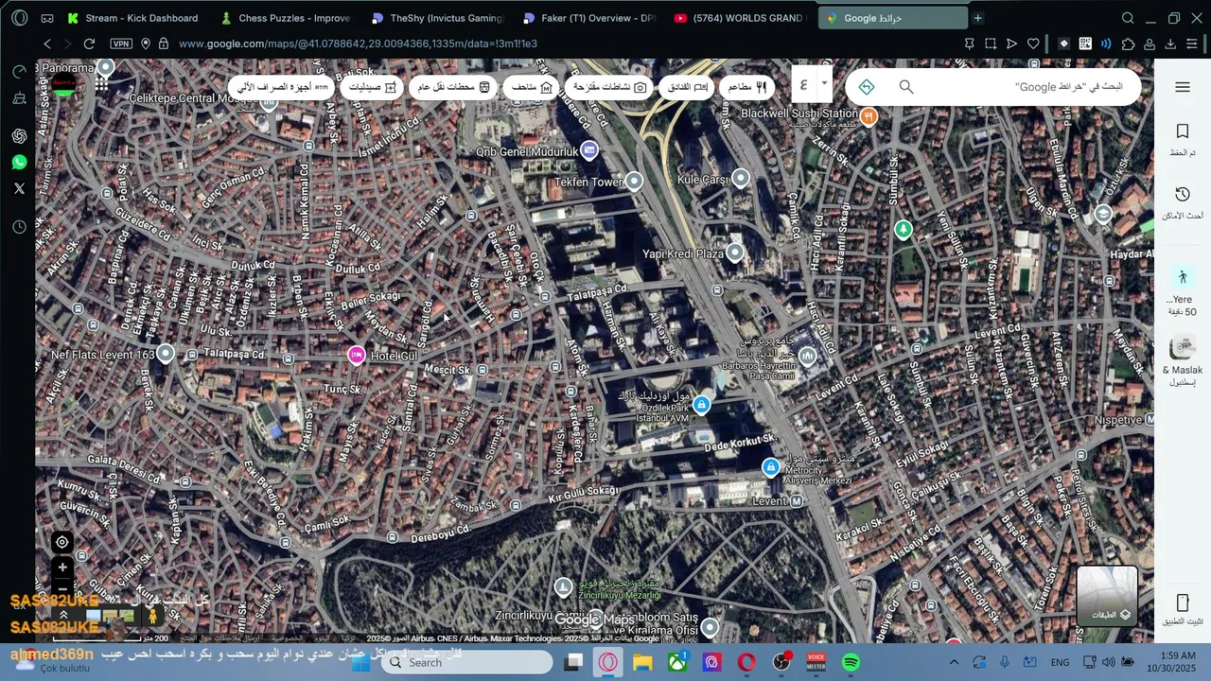Open history clock in the Opera sidebar
The height and width of the screenshot is (681, 1211).
tap(19, 227)
